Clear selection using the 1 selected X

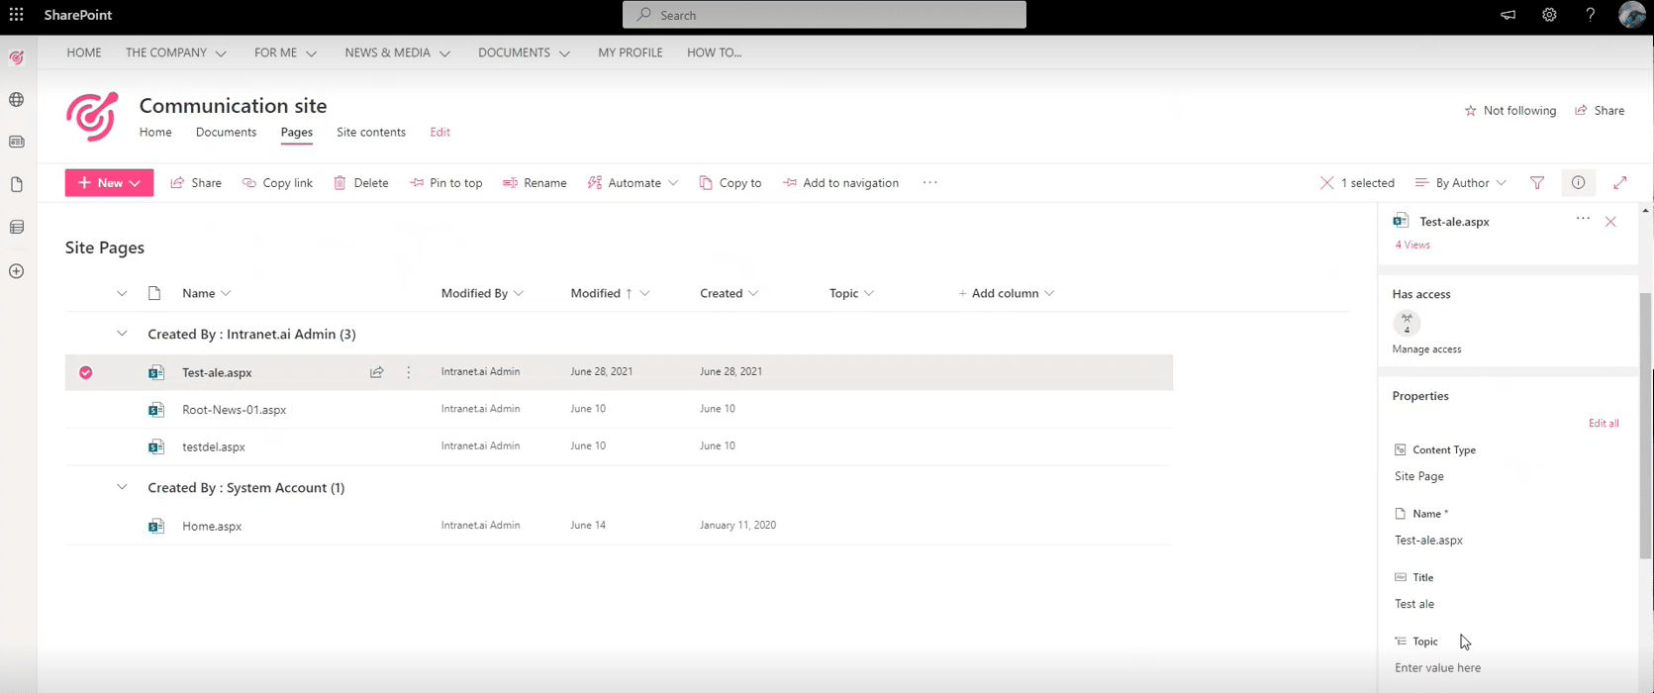[1327, 183]
